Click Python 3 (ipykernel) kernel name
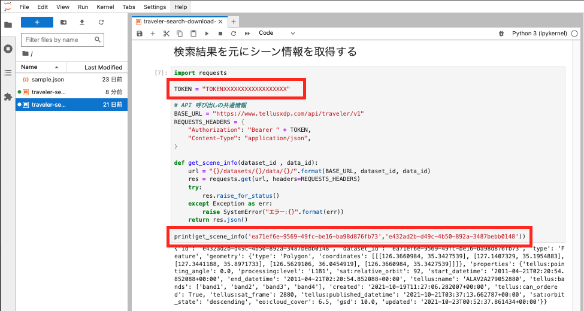Screen dimensions: 584x311 tap(539, 34)
